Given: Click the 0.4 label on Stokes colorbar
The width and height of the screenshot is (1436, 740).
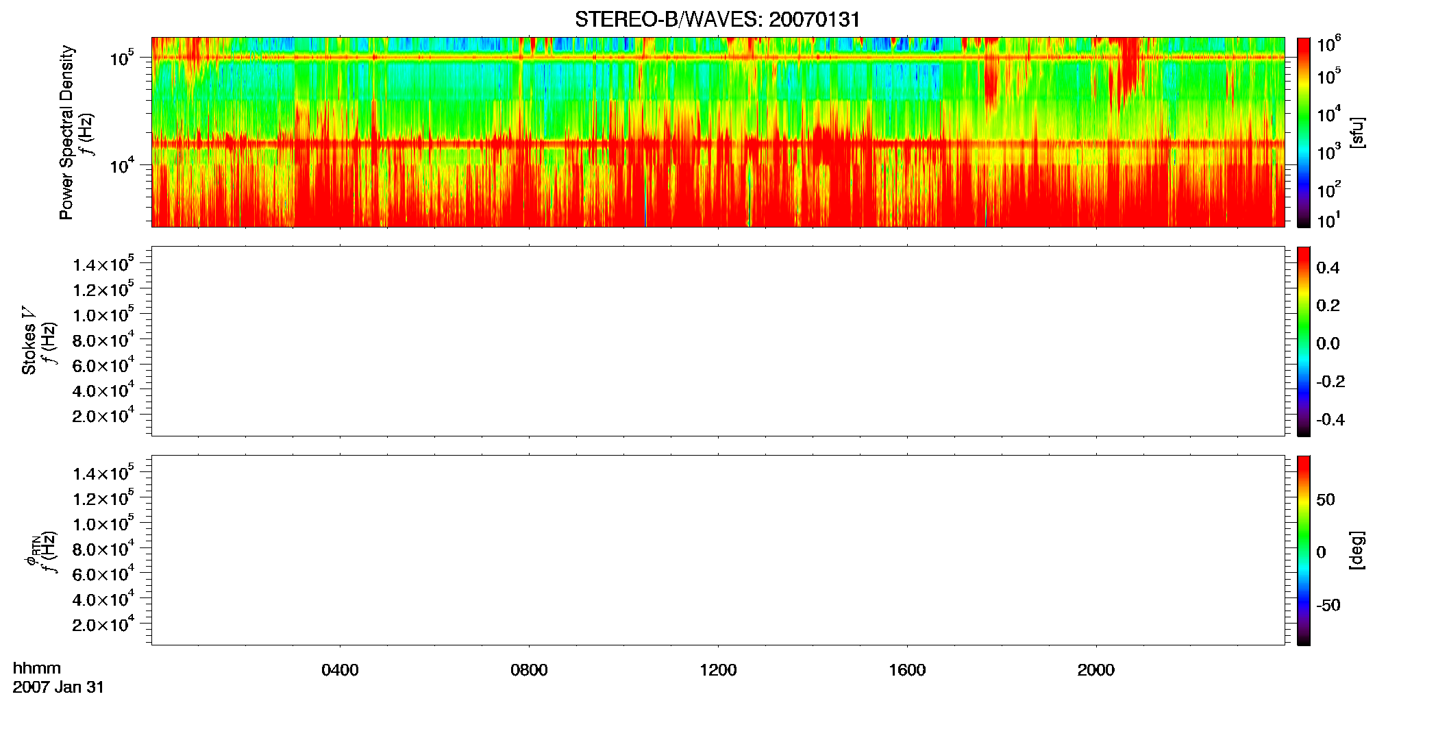Looking at the screenshot, I should point(1328,268).
